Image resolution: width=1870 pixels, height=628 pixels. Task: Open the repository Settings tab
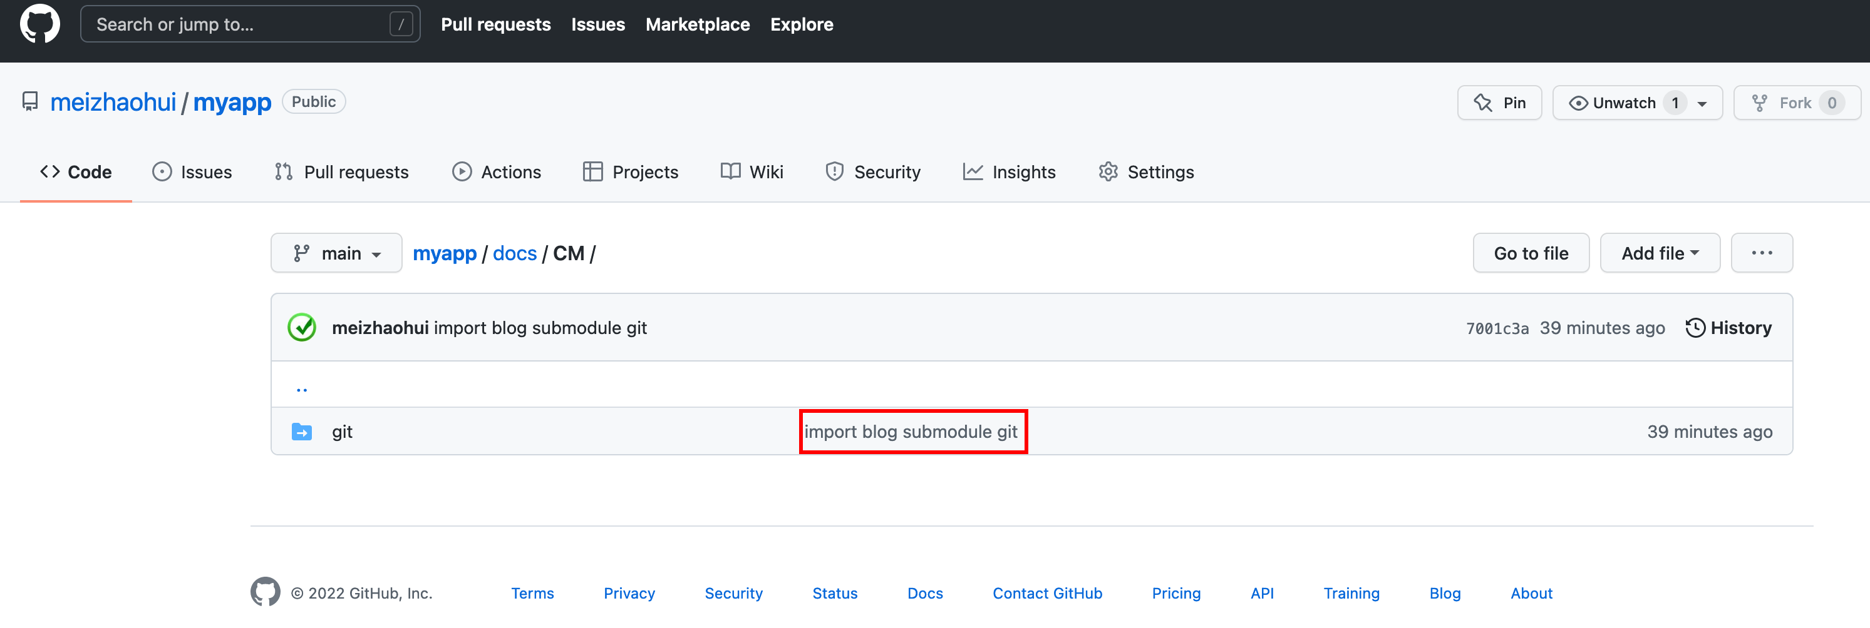pos(1146,172)
